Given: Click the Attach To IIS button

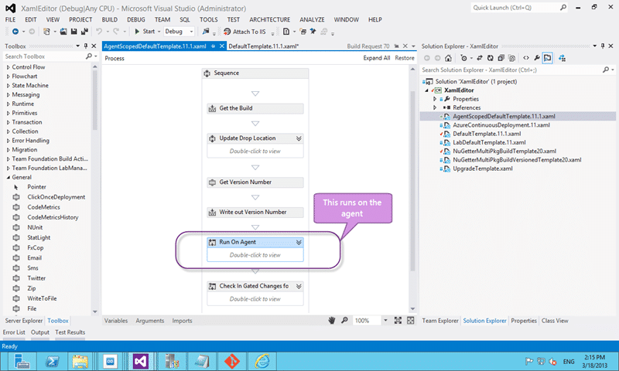Looking at the screenshot, I should coord(245,32).
